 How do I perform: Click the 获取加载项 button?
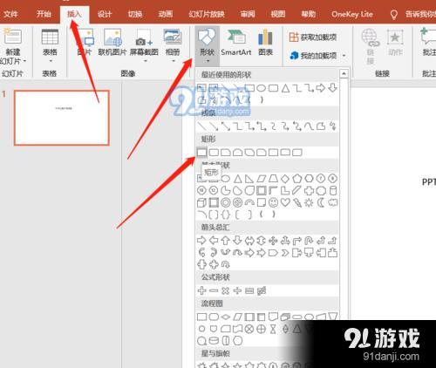313,37
